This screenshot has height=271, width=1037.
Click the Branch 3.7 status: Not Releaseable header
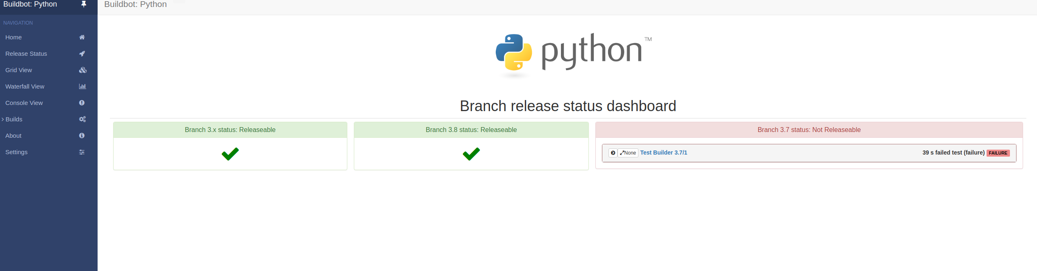(x=809, y=130)
